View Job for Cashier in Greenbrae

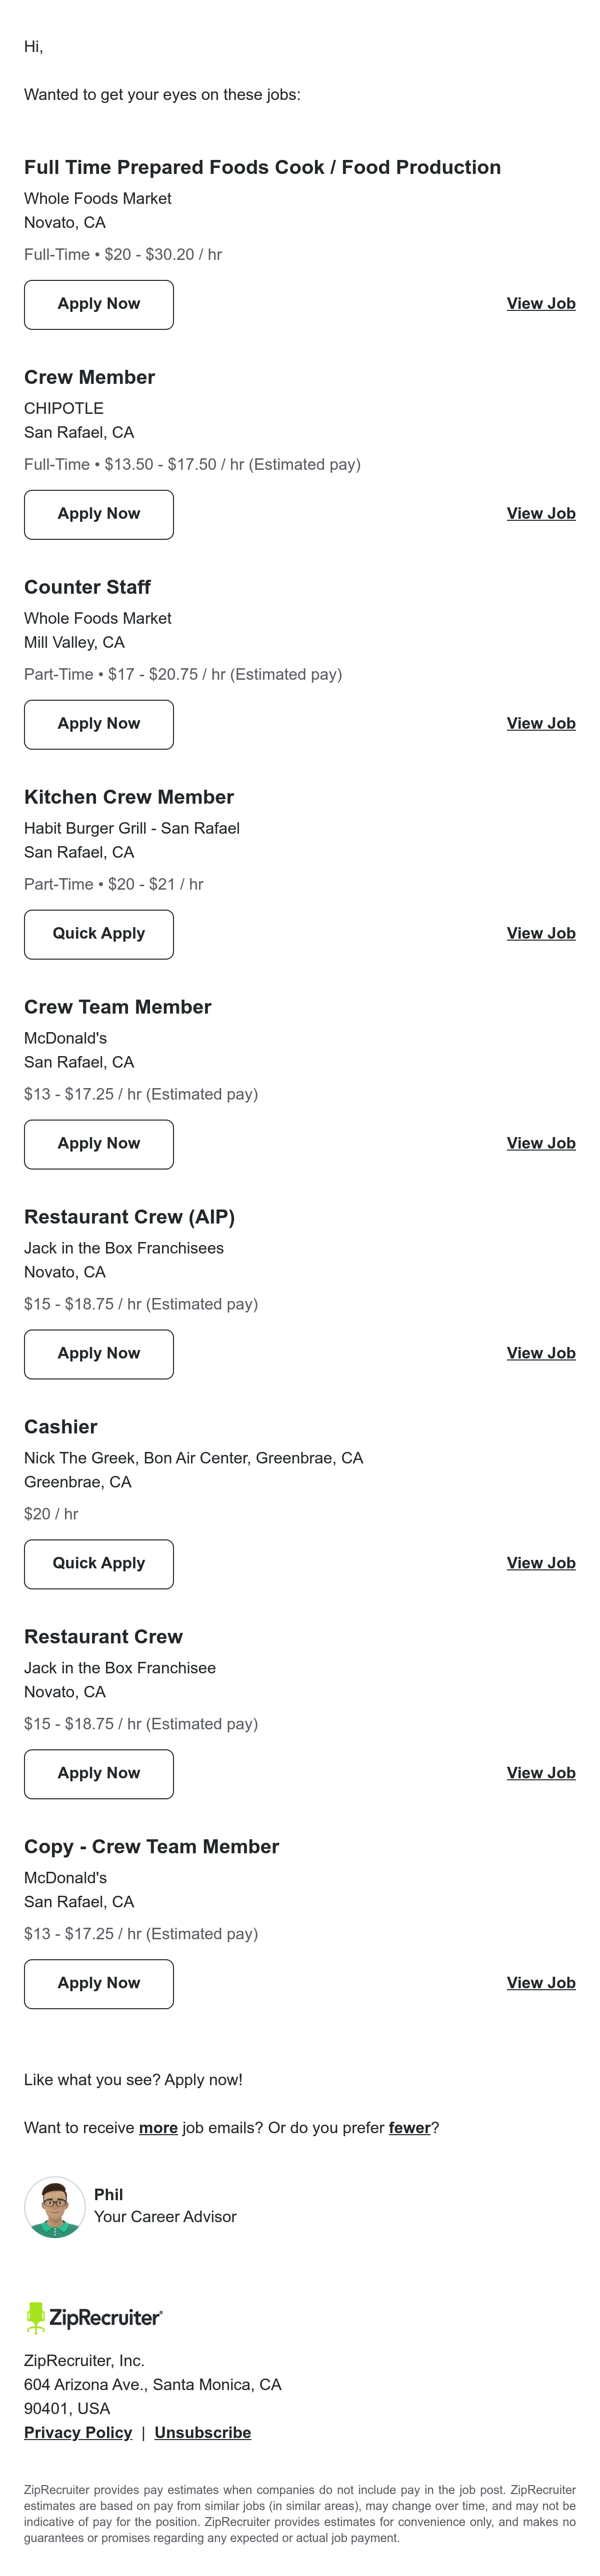(541, 1564)
